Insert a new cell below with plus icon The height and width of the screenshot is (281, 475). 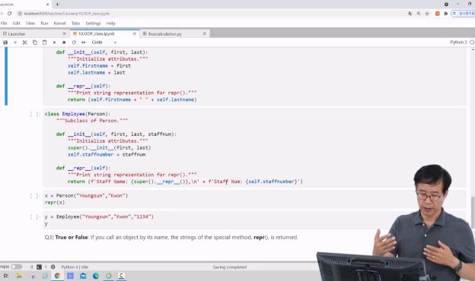tap(15, 43)
